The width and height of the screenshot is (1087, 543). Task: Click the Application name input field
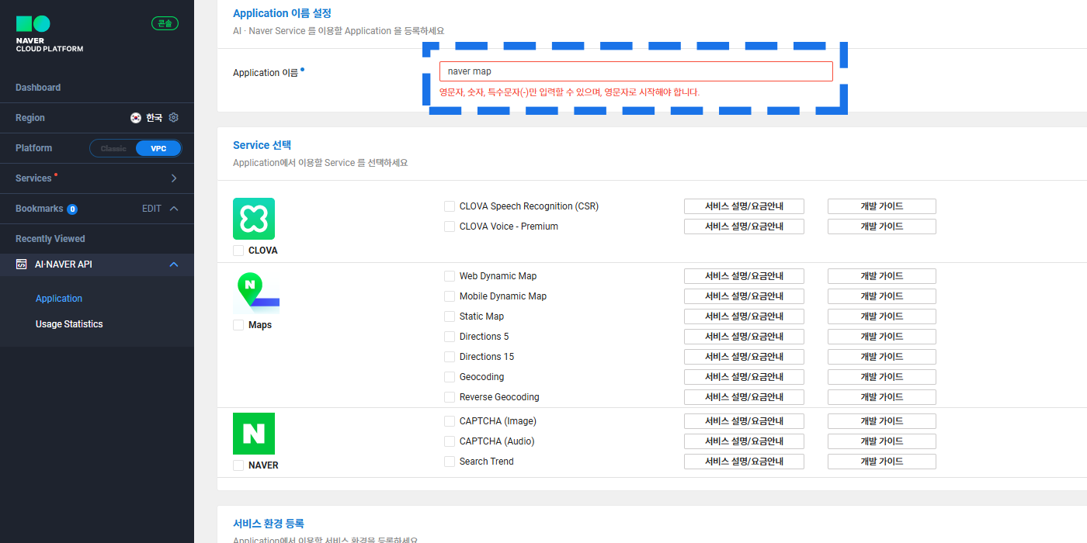636,71
